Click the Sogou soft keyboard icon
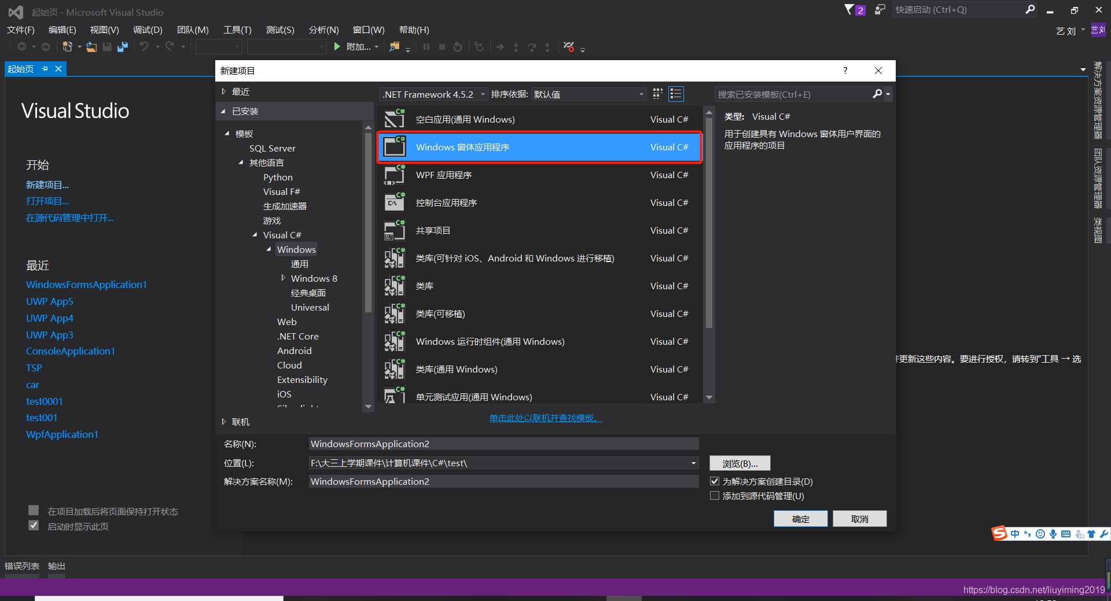This screenshot has height=601, width=1111. pyautogui.click(x=1066, y=534)
